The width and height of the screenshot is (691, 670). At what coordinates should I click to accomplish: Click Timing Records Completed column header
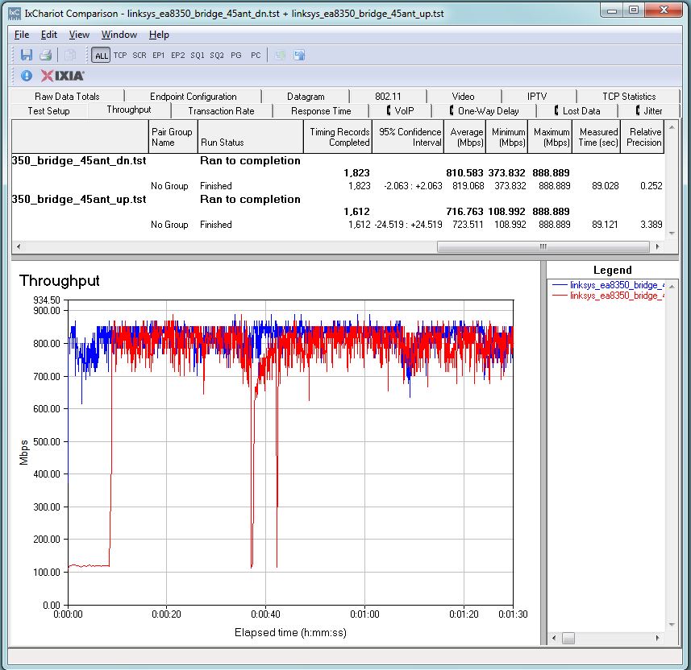(338, 137)
